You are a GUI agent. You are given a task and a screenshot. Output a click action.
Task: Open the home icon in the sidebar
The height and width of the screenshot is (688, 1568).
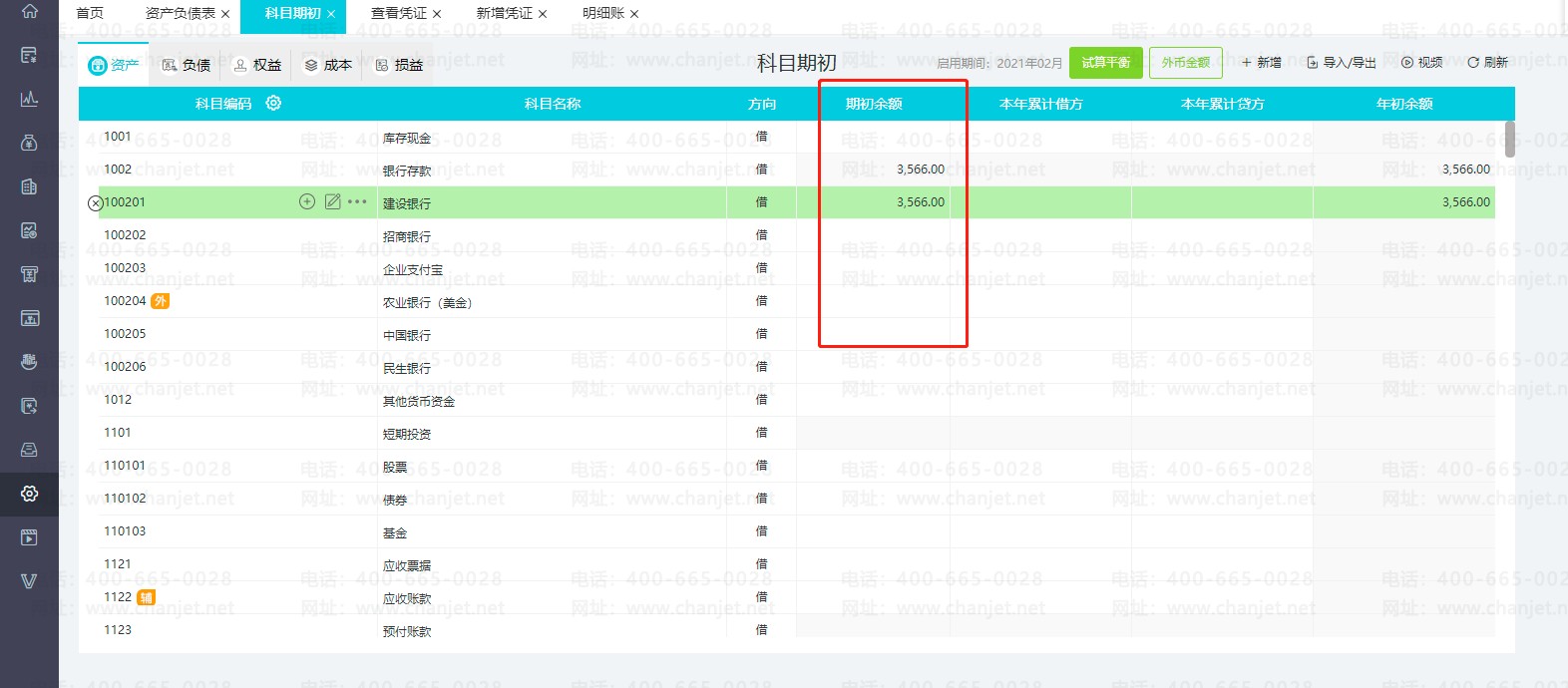coord(29,11)
